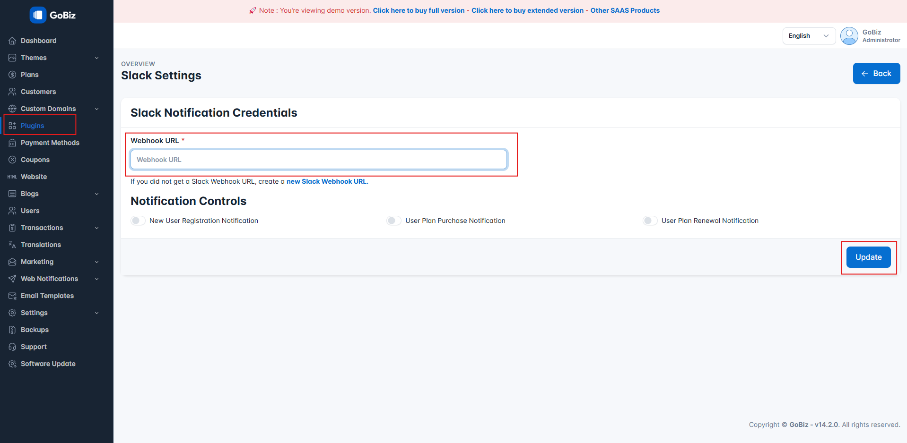The height and width of the screenshot is (443, 907).
Task: Click the administrator profile avatar
Action: [849, 36]
